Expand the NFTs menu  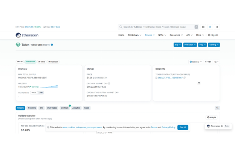pyautogui.click(x=162, y=35)
